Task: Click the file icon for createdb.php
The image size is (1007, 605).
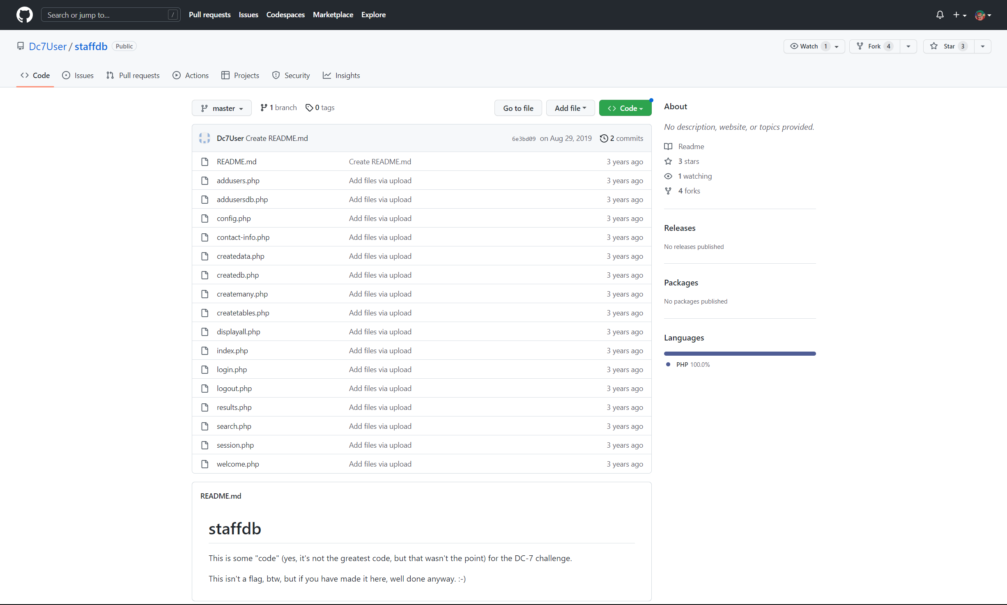Action: pos(205,275)
